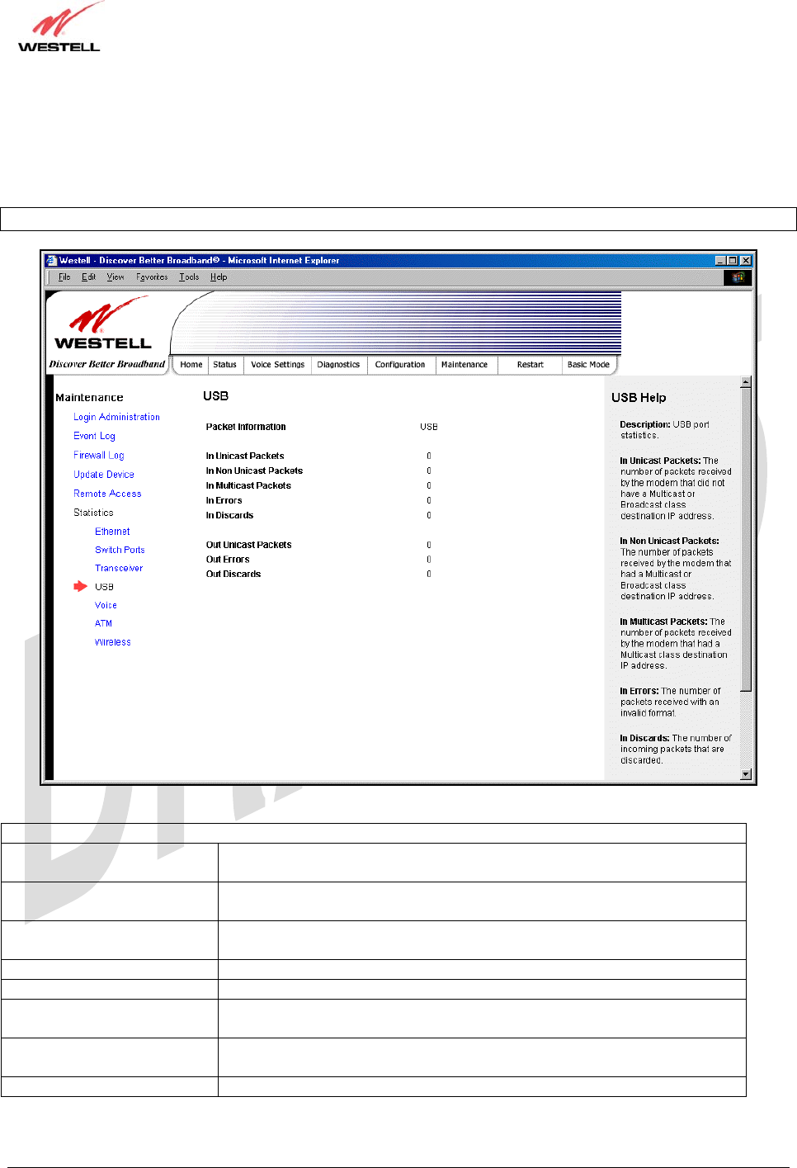Click the 'In Unicast Packets' row label
797x1168 pixels.
(245, 456)
